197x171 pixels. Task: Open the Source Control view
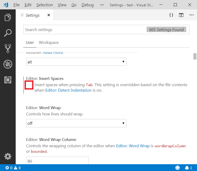click(8, 49)
